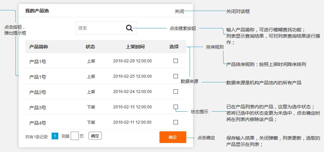Image resolution: width=324 pixels, height=152 pixels.
Task: Enable the 产品4号 row checkbox
Action: point(176,122)
